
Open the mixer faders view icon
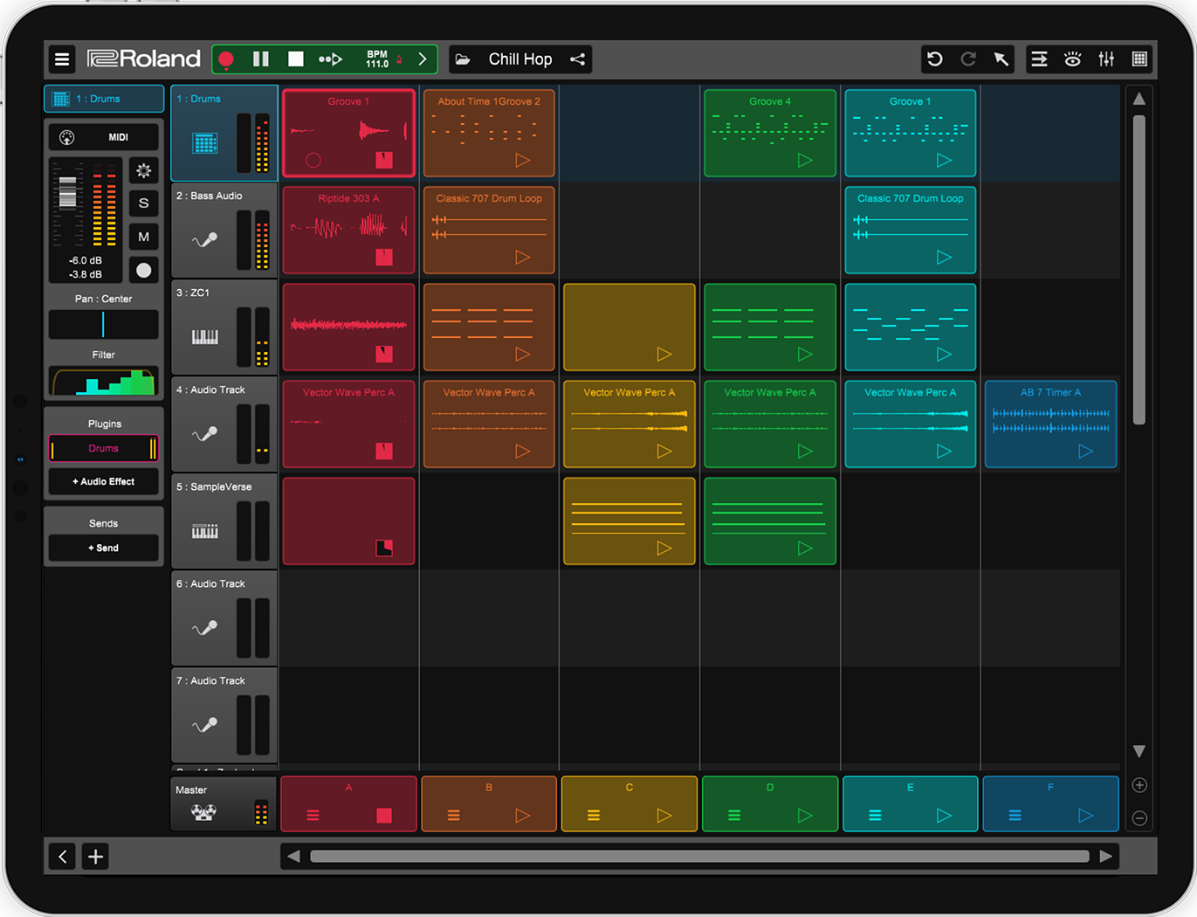click(x=1106, y=59)
